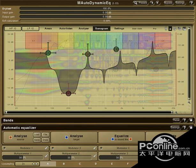The image size is (196, 168).
Task: Toggle the Pre analysis option
Action: pos(155,29)
